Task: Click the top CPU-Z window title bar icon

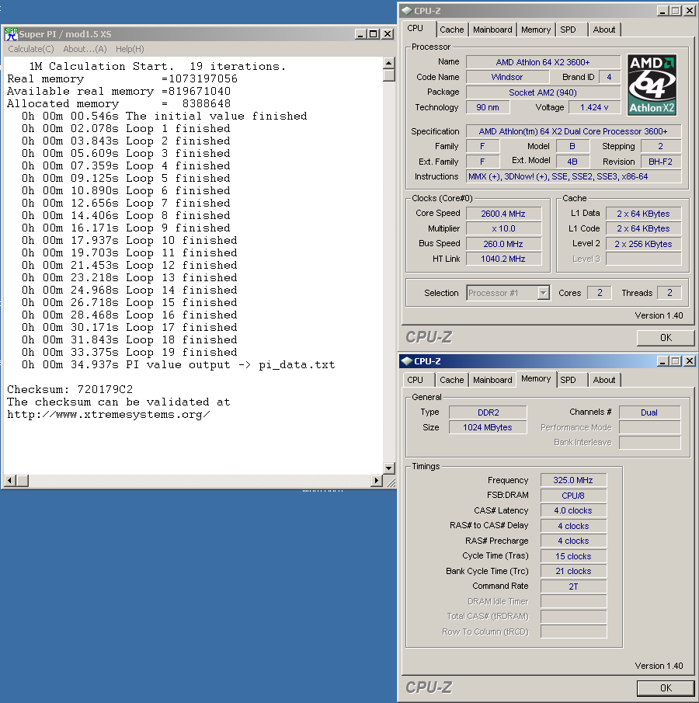Action: tap(407, 11)
